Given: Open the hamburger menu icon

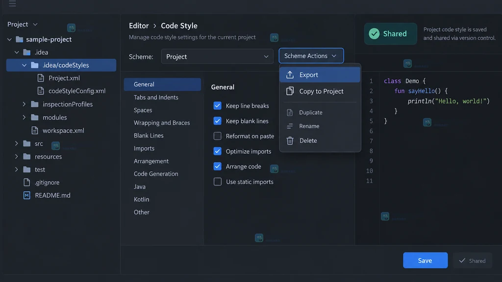Looking at the screenshot, I should click(12, 3).
